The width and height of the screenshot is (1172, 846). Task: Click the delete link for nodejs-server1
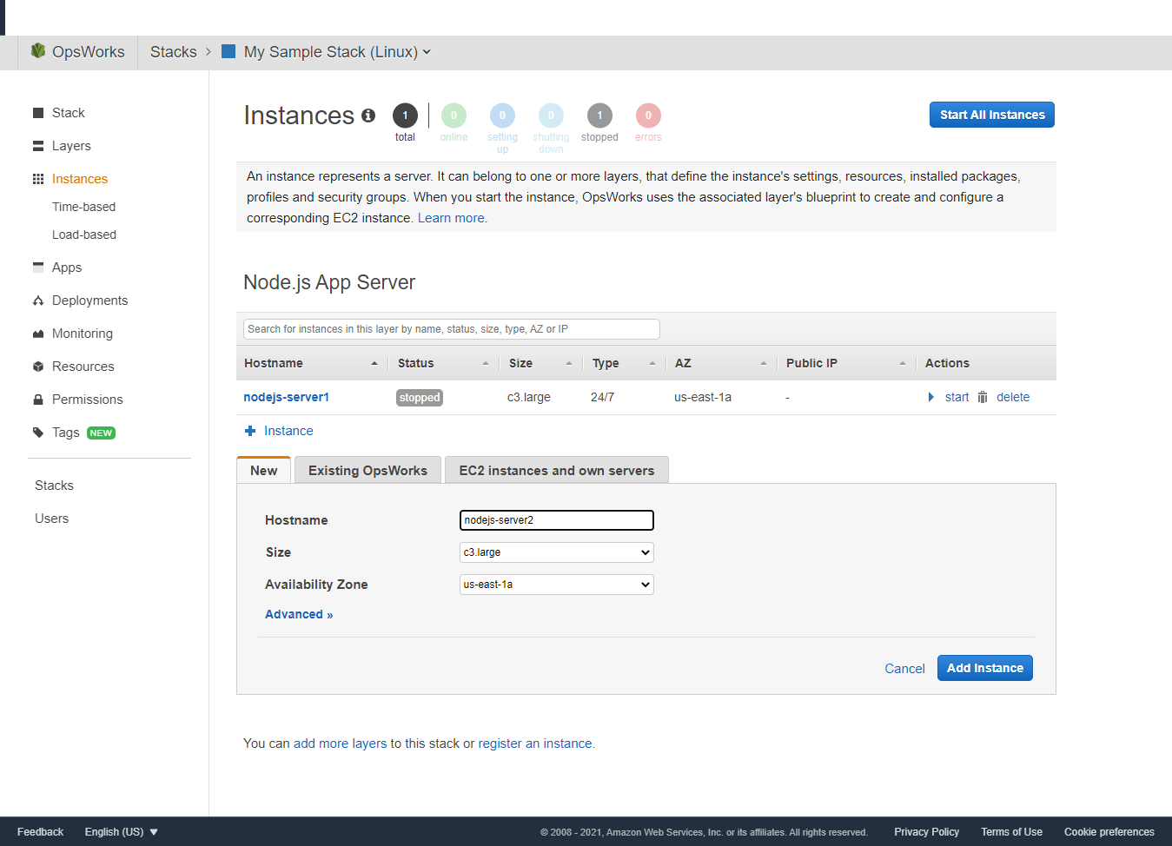tap(1013, 397)
